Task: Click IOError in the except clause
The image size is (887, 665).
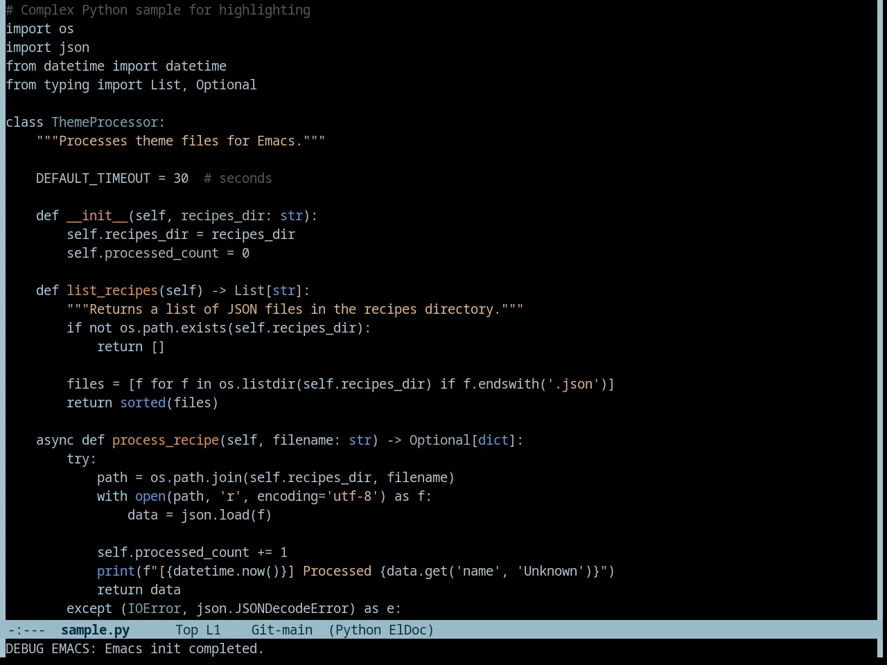Action: coord(154,608)
